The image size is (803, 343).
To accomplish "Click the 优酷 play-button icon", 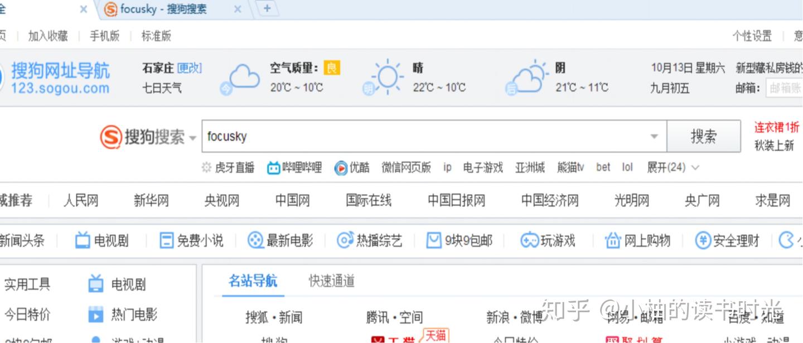I will [x=342, y=167].
